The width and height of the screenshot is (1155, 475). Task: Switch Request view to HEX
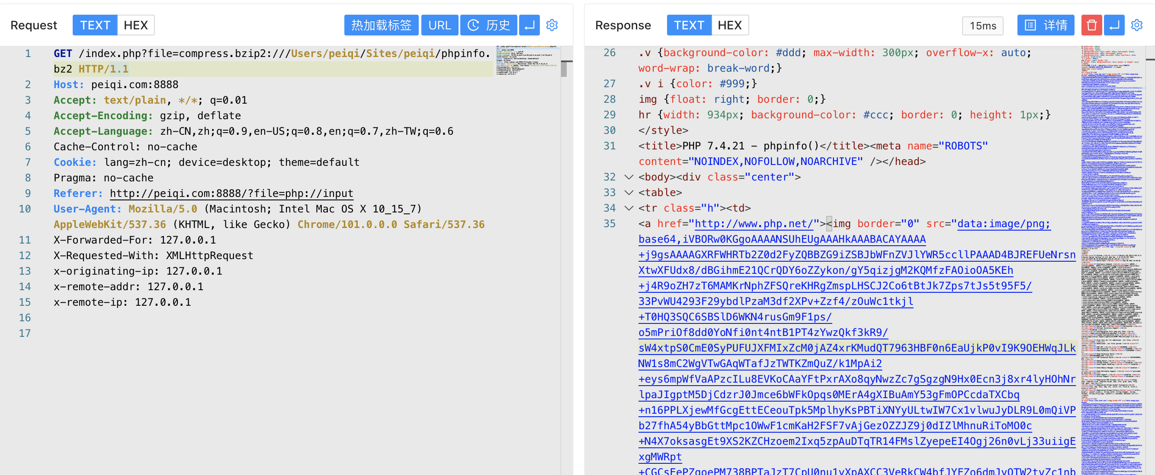click(136, 25)
